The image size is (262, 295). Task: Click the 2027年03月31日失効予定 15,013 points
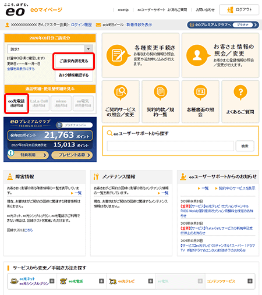pos(50,145)
